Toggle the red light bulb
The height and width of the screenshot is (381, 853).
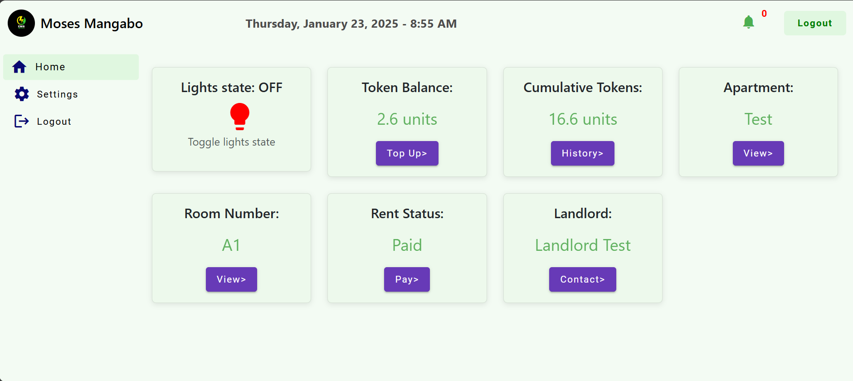click(x=240, y=117)
